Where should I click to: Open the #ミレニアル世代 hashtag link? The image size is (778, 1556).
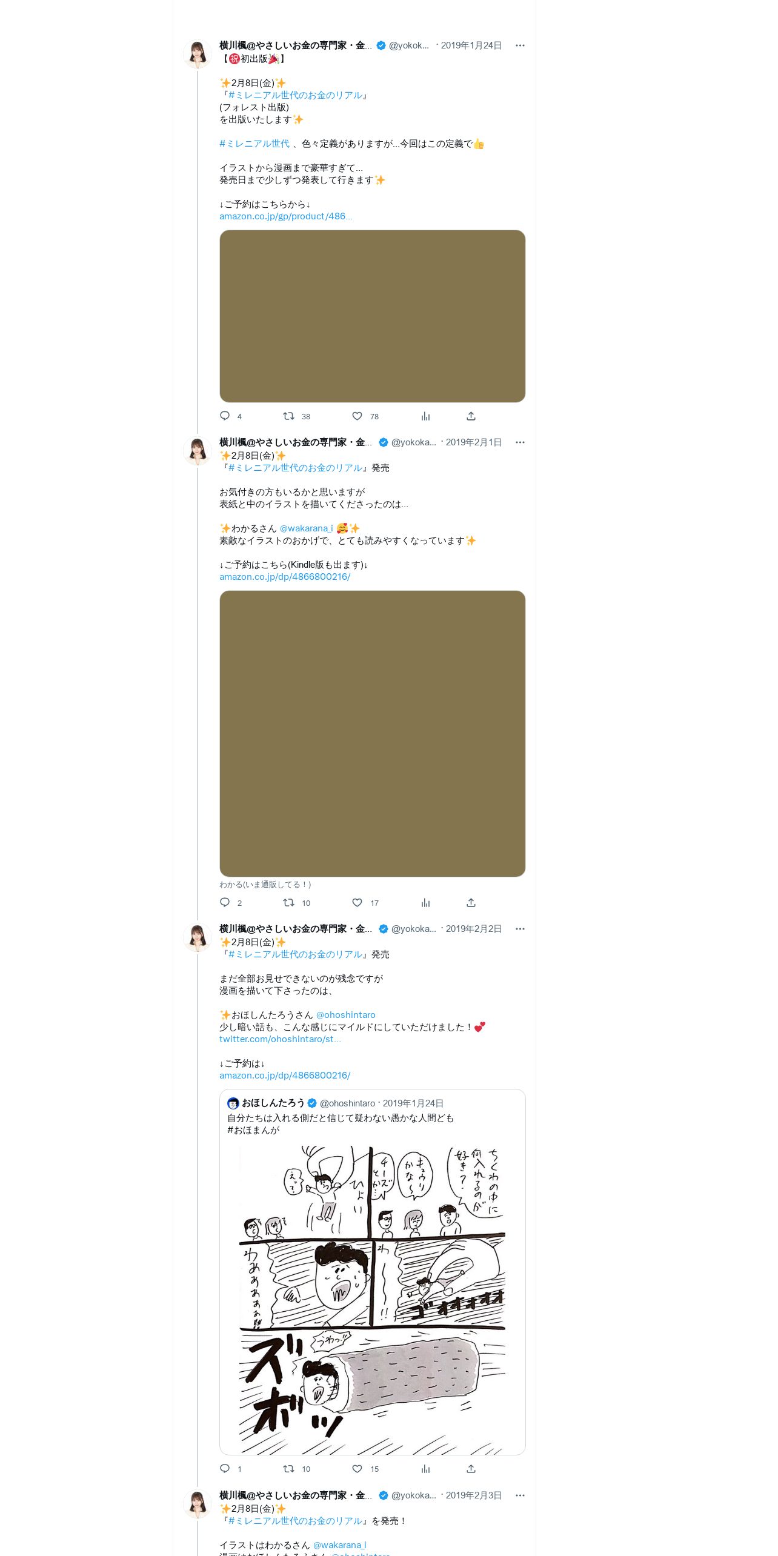254,144
